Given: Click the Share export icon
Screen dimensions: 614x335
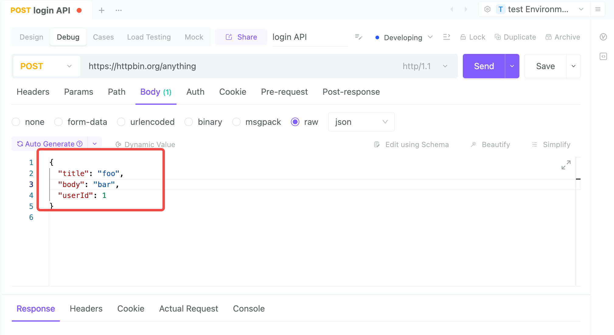Looking at the screenshot, I should 229,37.
